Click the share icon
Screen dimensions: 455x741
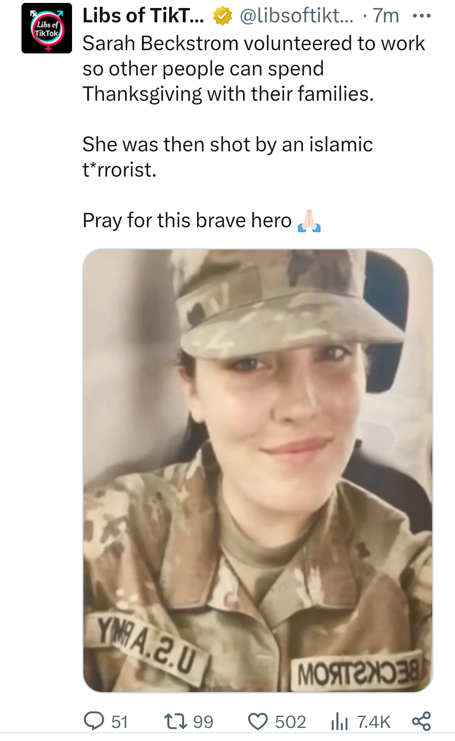[x=421, y=721]
